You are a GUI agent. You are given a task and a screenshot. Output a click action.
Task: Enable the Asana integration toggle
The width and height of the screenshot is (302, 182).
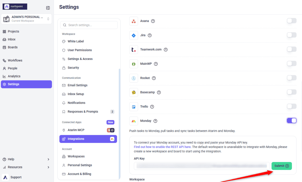pos(292,21)
